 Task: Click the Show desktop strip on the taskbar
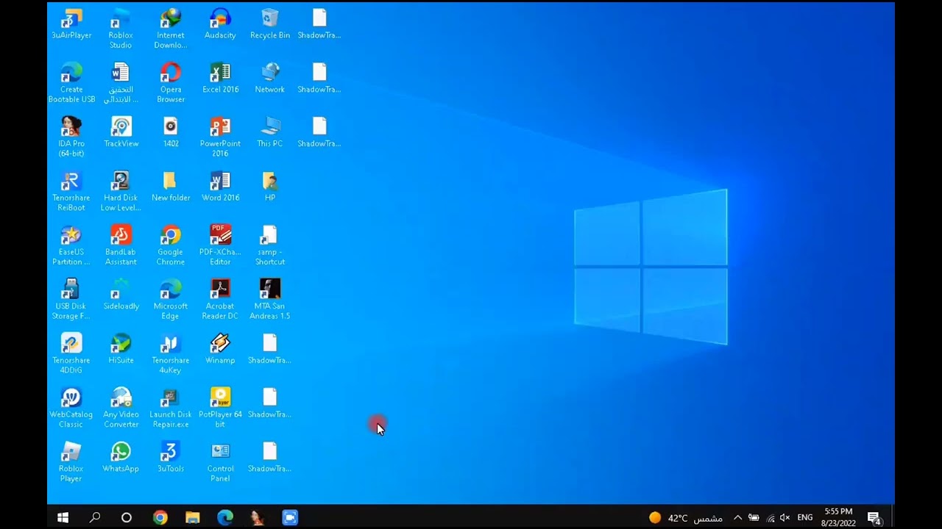point(893,518)
